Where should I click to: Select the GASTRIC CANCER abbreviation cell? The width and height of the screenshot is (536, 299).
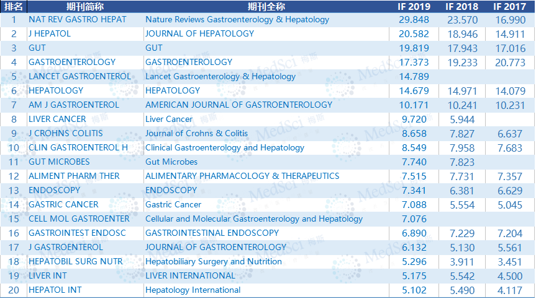[63, 204]
